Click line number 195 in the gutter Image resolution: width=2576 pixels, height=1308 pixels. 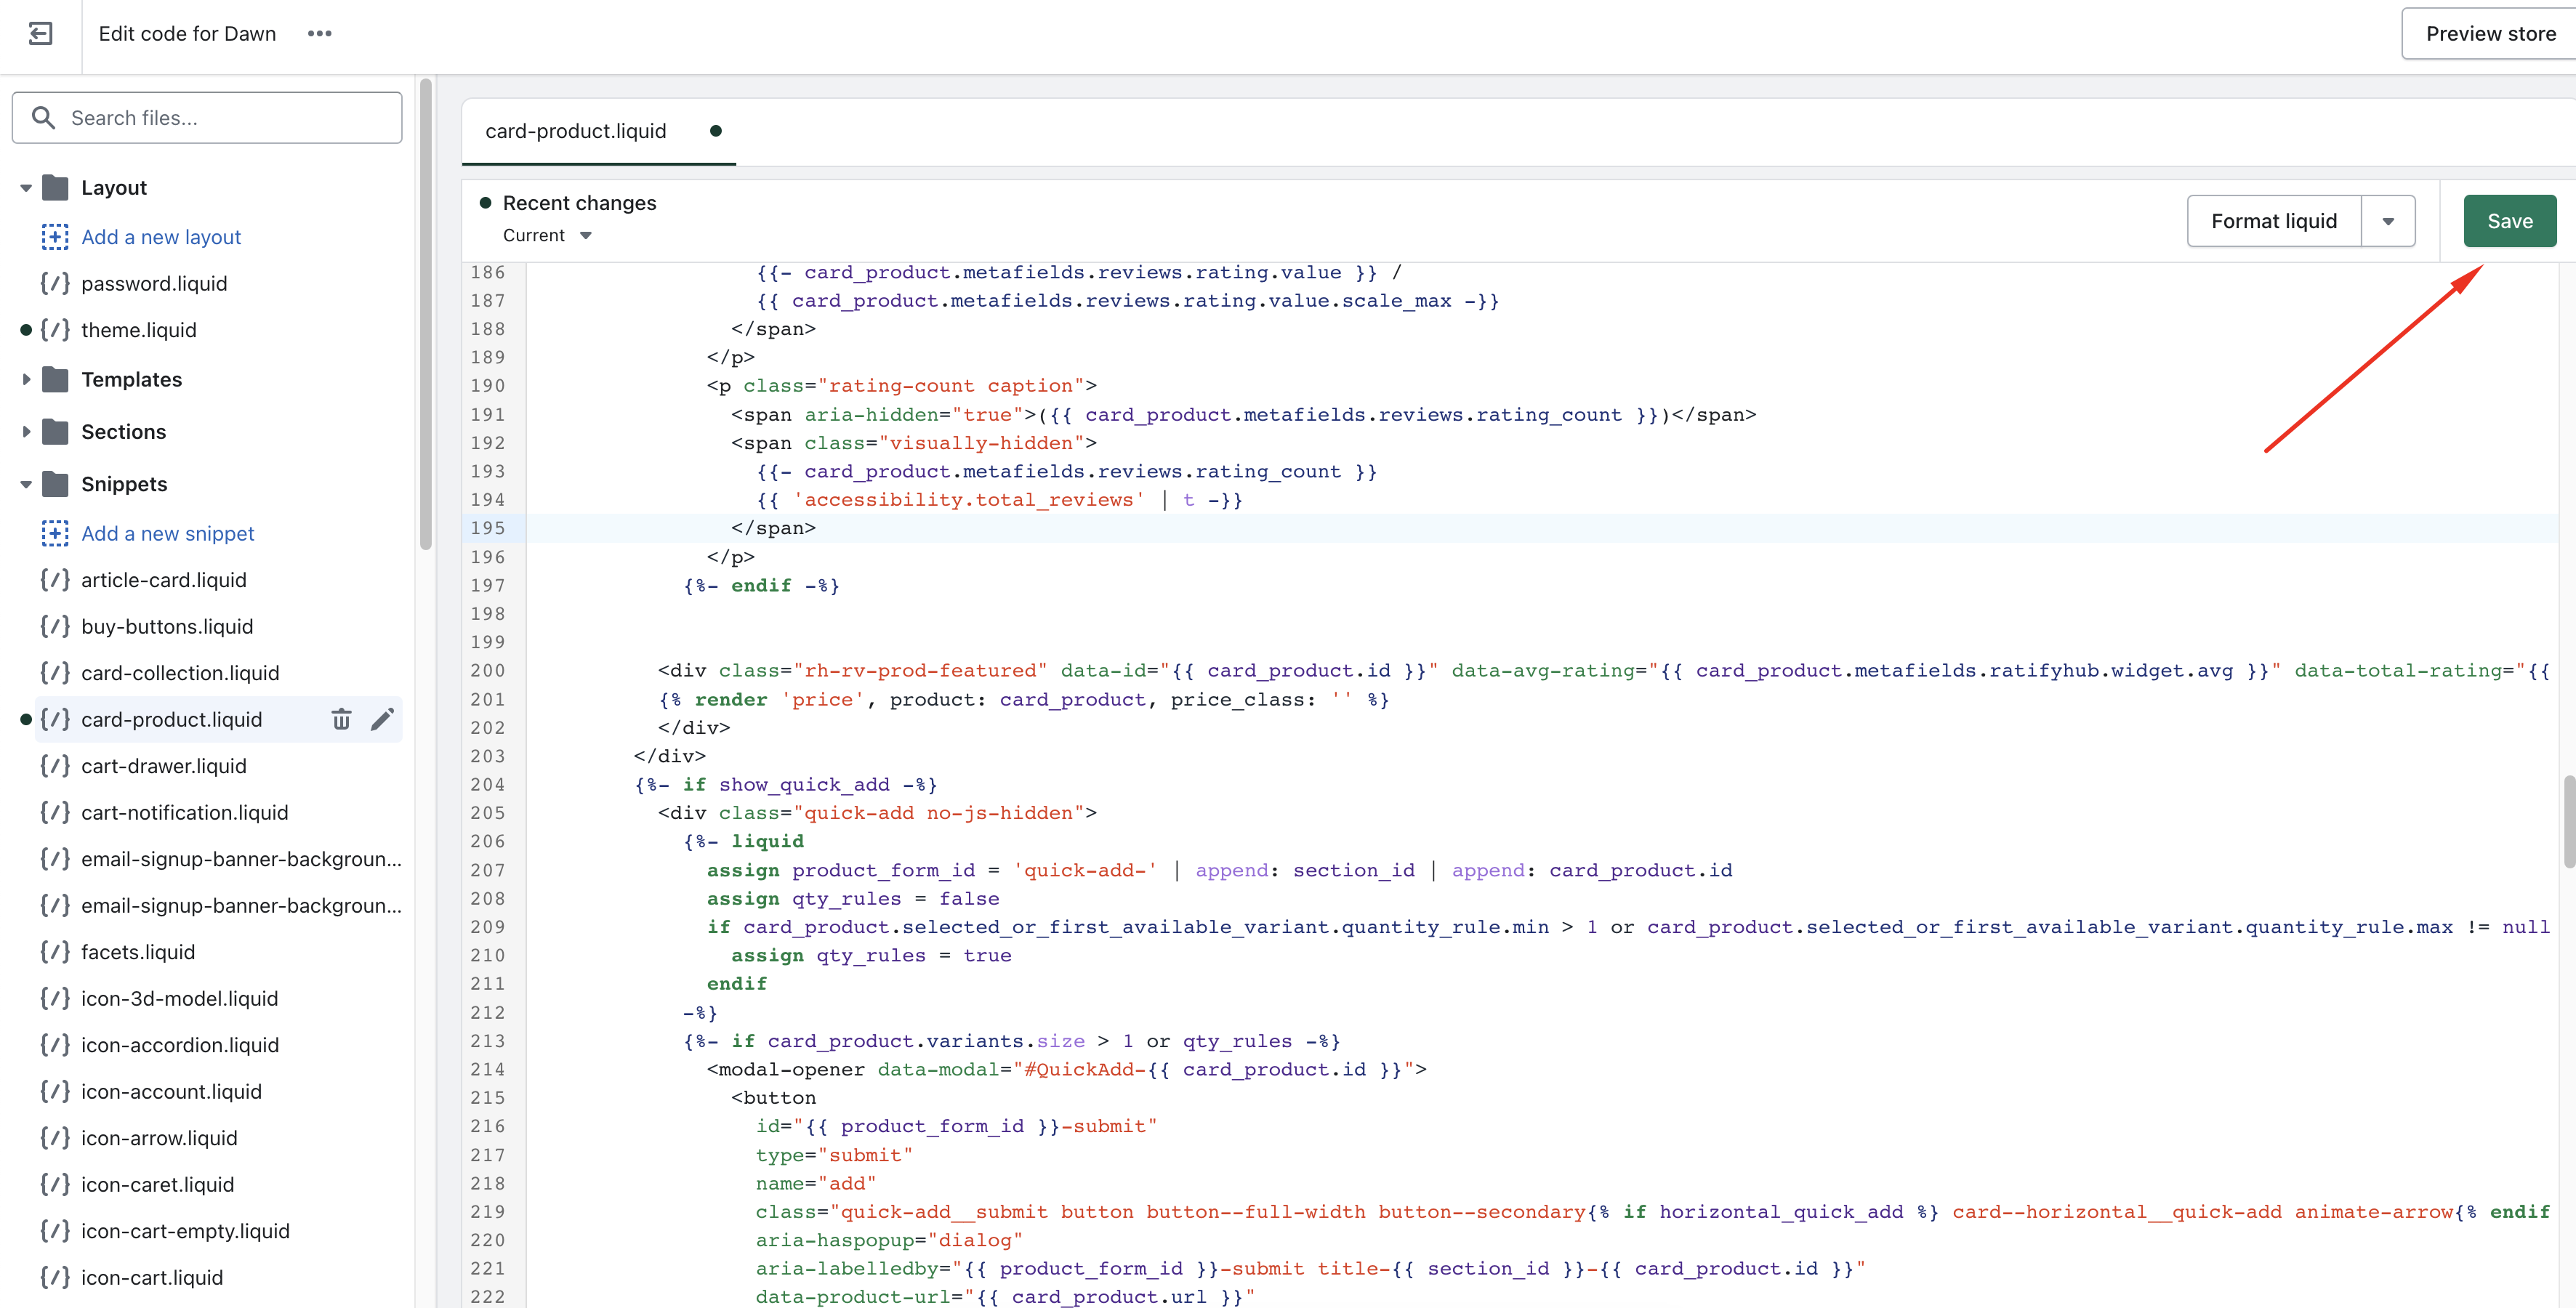tap(488, 528)
